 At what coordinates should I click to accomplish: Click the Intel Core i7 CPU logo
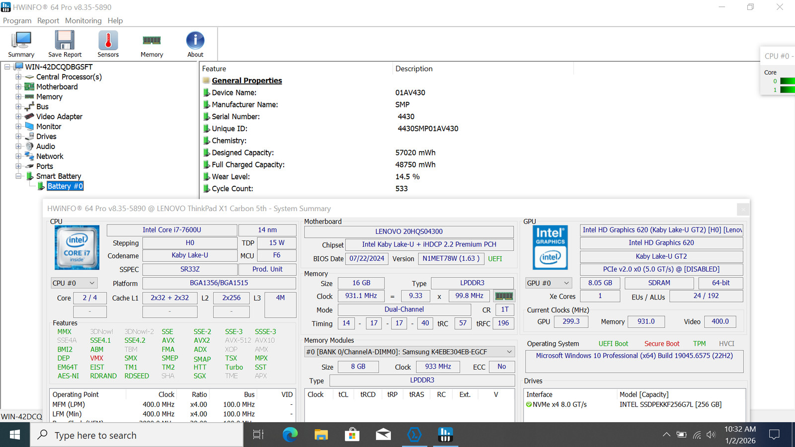[77, 247]
